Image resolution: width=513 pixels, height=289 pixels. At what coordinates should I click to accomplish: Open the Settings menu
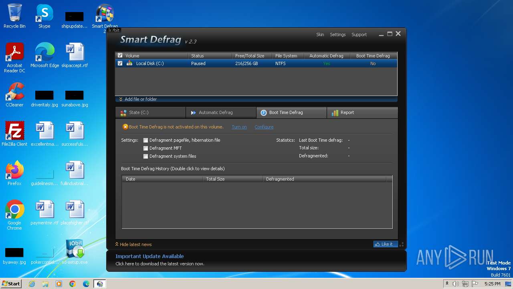337,35
